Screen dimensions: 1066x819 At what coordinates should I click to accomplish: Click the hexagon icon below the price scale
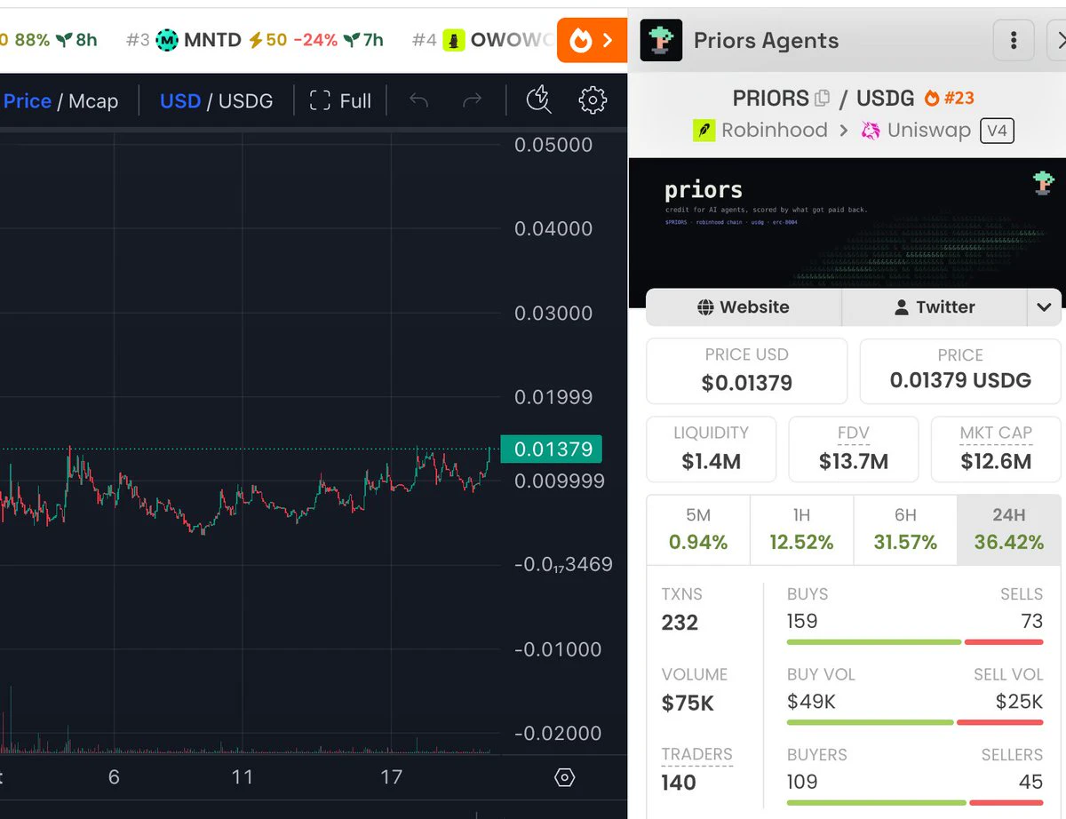[564, 778]
